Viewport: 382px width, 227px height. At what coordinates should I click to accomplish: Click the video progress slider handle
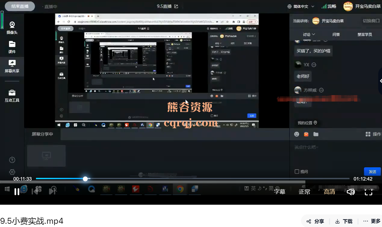click(85, 179)
